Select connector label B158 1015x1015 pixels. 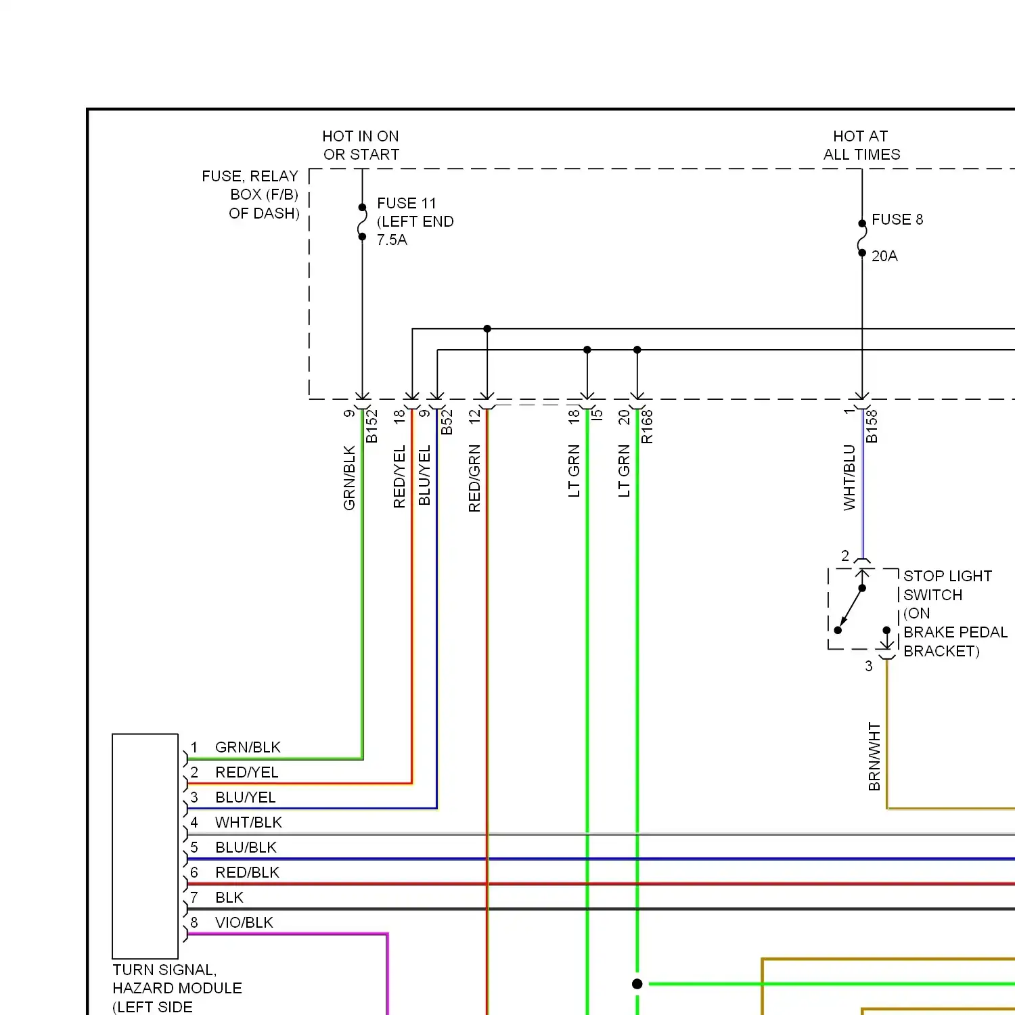tap(872, 426)
